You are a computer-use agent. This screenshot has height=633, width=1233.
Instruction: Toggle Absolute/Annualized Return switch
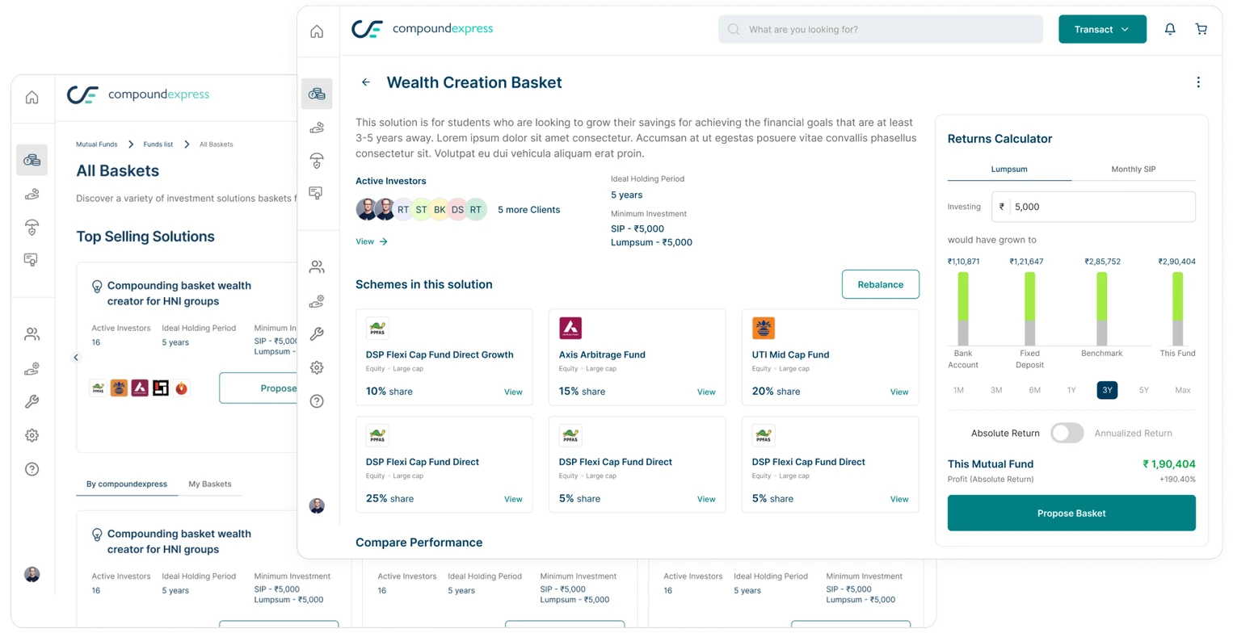[1067, 433]
